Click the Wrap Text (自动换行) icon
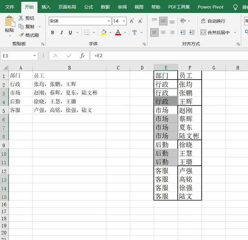 pyautogui.click(x=203, y=21)
